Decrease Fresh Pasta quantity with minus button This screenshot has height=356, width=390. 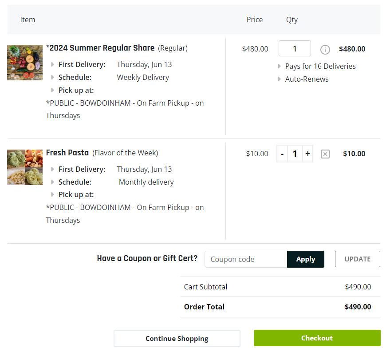tap(282, 154)
